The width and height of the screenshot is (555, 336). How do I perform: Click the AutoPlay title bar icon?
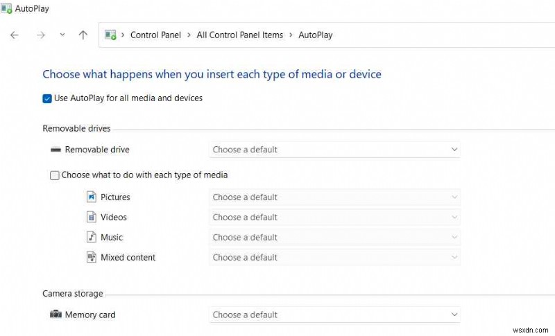pos(8,10)
